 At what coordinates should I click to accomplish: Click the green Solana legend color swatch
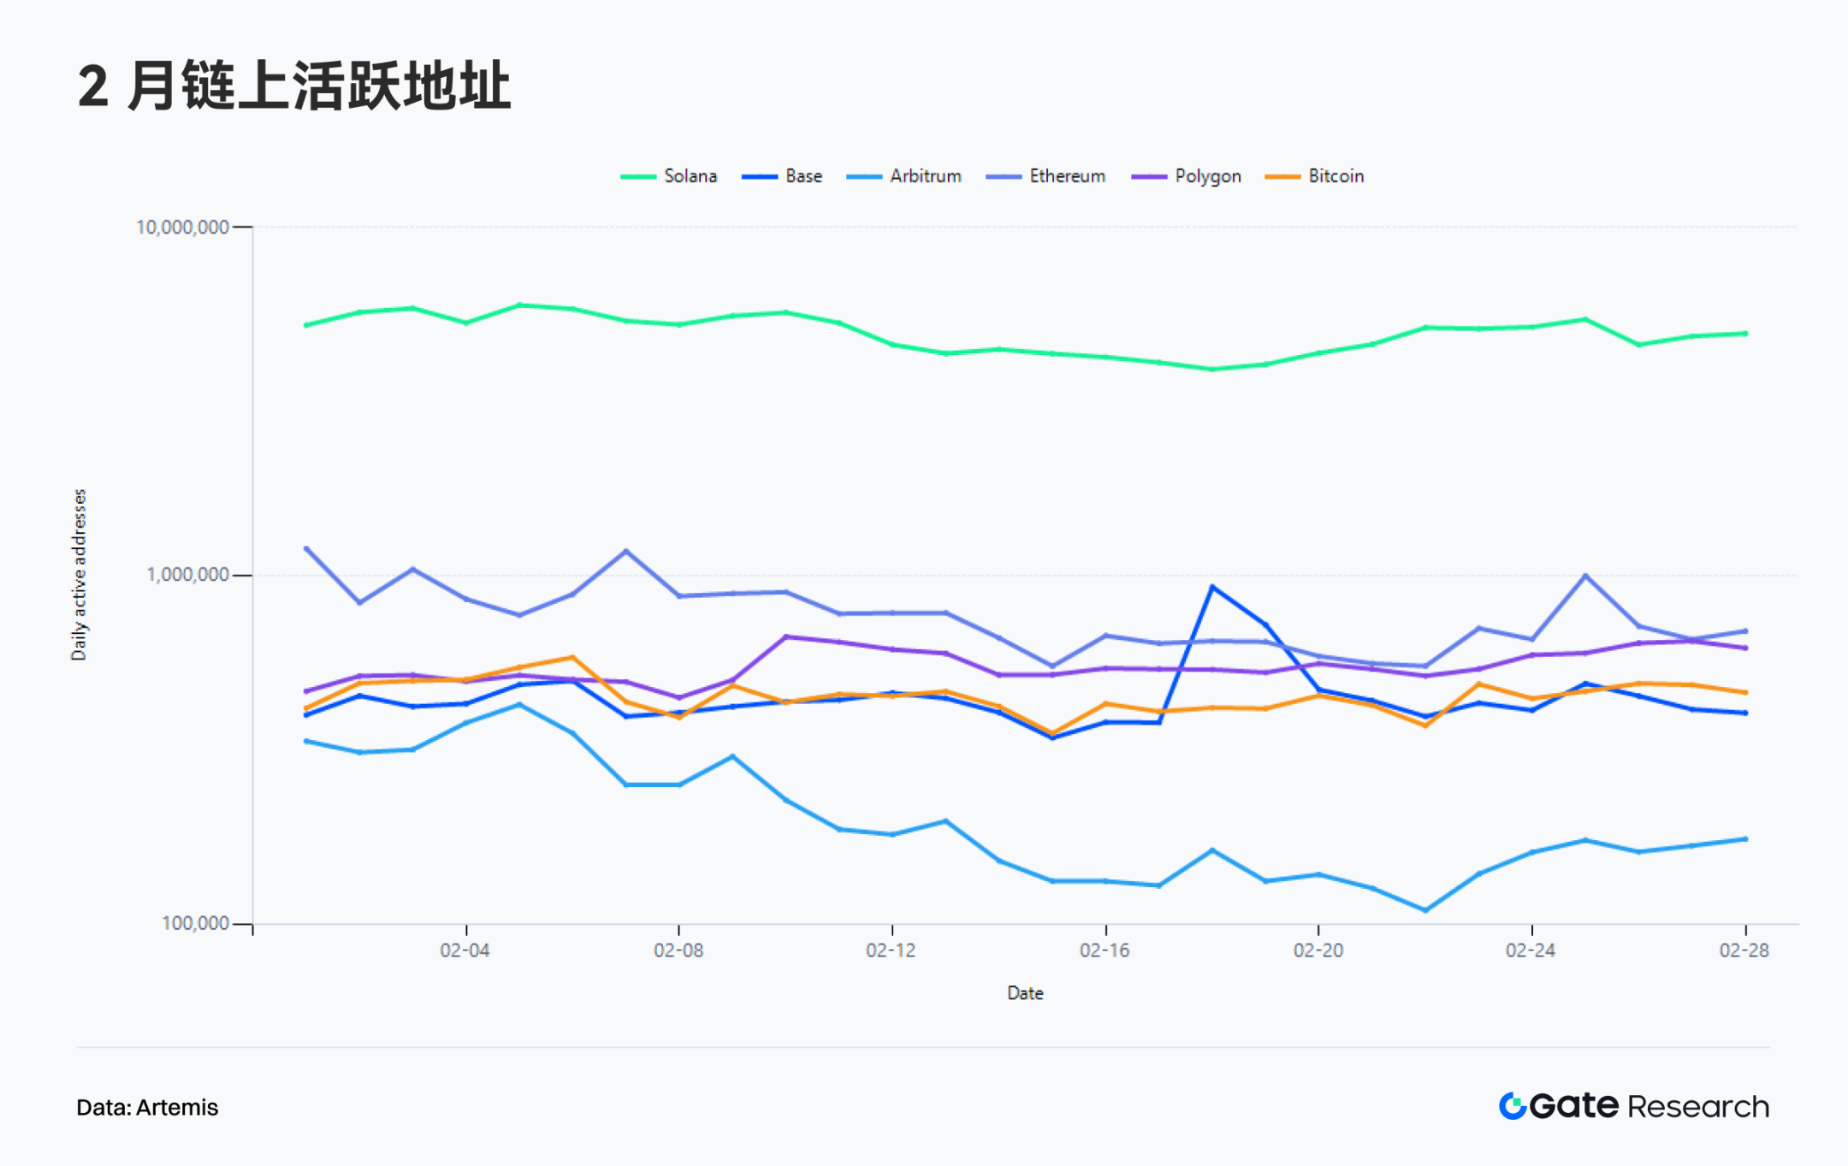[x=638, y=177]
